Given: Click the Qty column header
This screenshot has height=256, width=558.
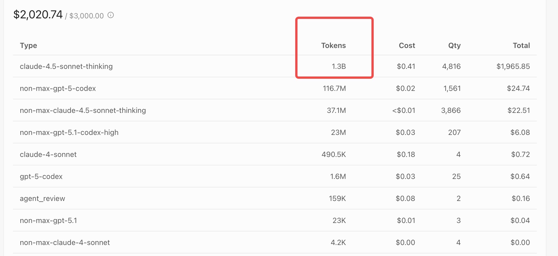Looking at the screenshot, I should (454, 45).
